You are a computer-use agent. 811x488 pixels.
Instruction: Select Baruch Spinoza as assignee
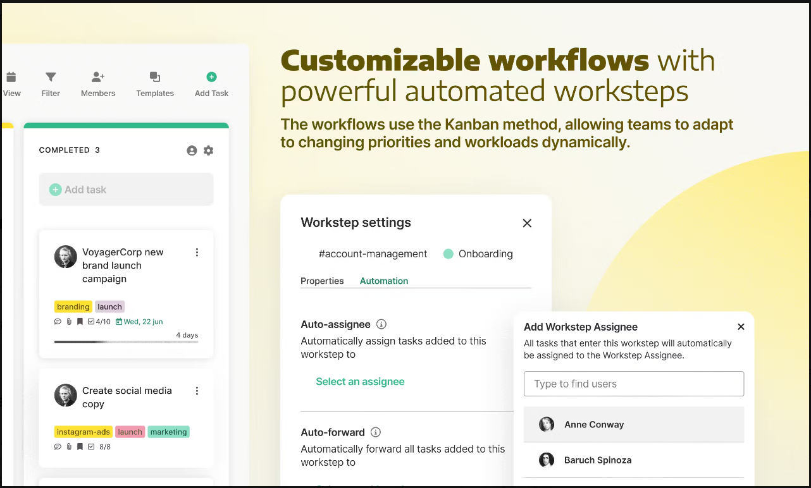click(x=634, y=460)
